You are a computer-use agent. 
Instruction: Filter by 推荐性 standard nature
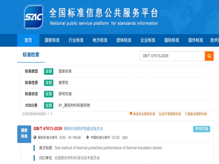64,83
